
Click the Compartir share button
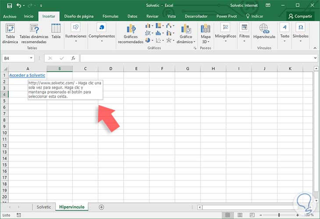300,16
